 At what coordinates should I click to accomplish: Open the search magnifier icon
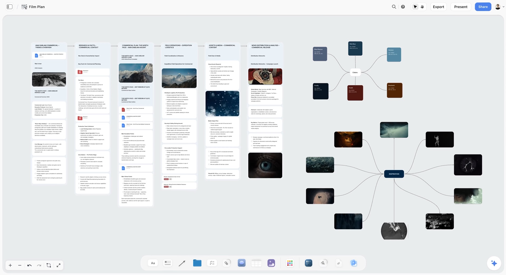(x=394, y=7)
